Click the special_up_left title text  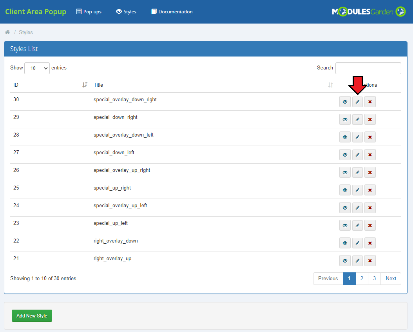tap(110, 223)
